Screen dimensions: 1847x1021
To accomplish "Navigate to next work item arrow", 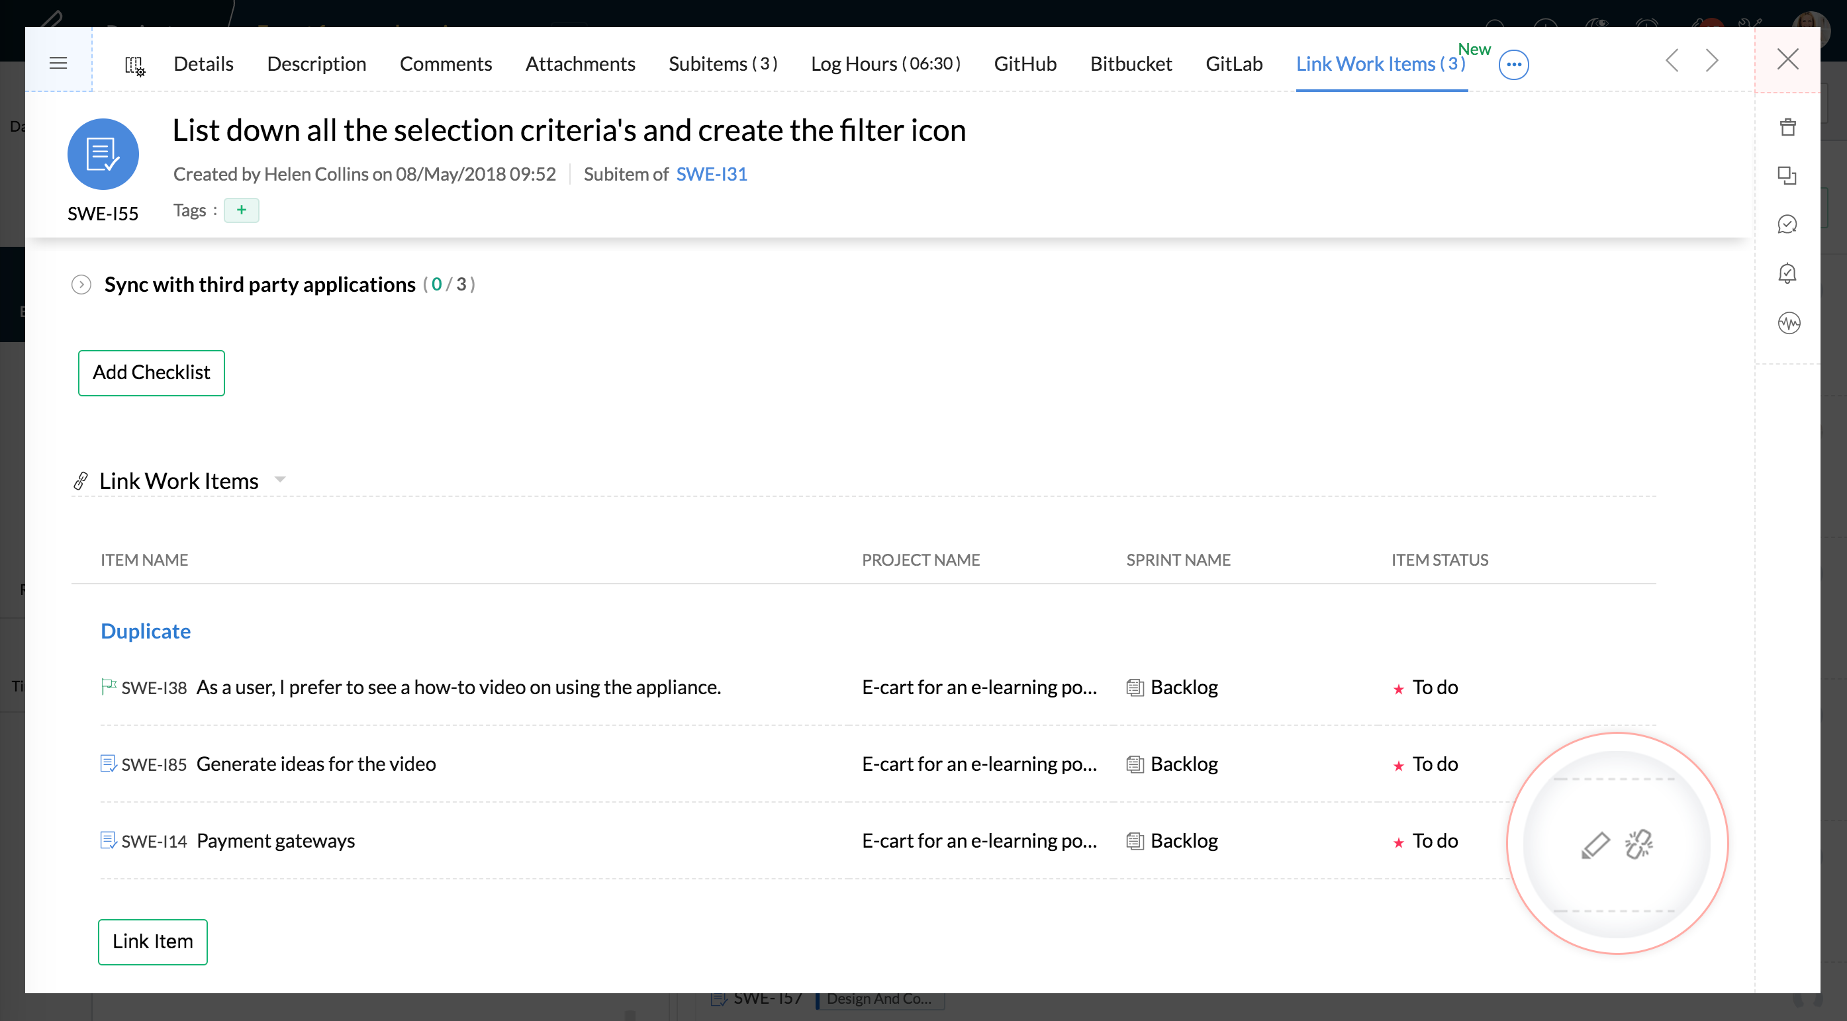I will [1712, 61].
